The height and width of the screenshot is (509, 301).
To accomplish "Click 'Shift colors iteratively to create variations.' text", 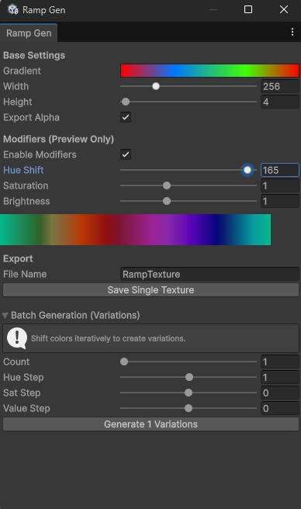I will point(108,338).
